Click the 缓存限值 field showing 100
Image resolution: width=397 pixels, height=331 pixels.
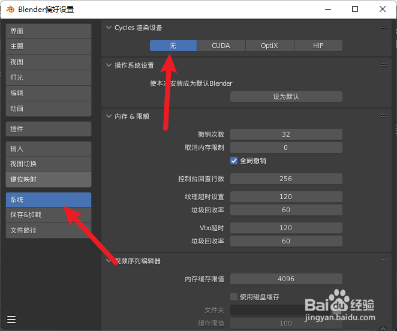pos(286,323)
